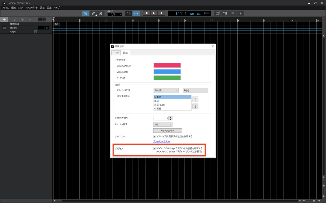Open the mixer with the faders icon

tap(225, 13)
